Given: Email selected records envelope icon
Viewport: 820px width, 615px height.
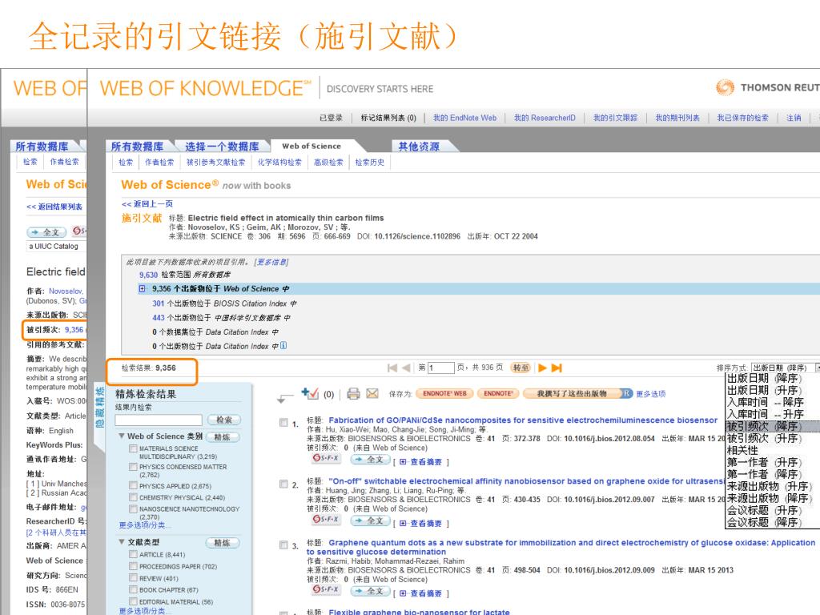Looking at the screenshot, I should click(372, 393).
